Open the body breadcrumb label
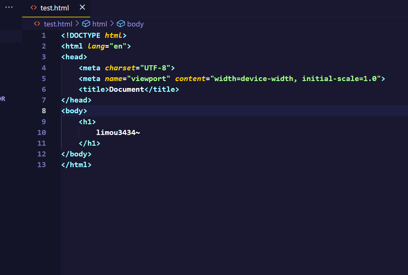 (x=135, y=24)
